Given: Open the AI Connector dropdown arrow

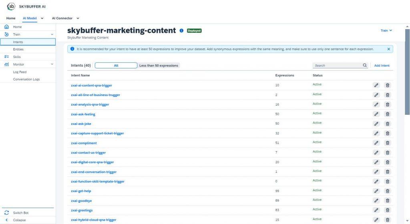Looking at the screenshot, I should tap(78, 18).
